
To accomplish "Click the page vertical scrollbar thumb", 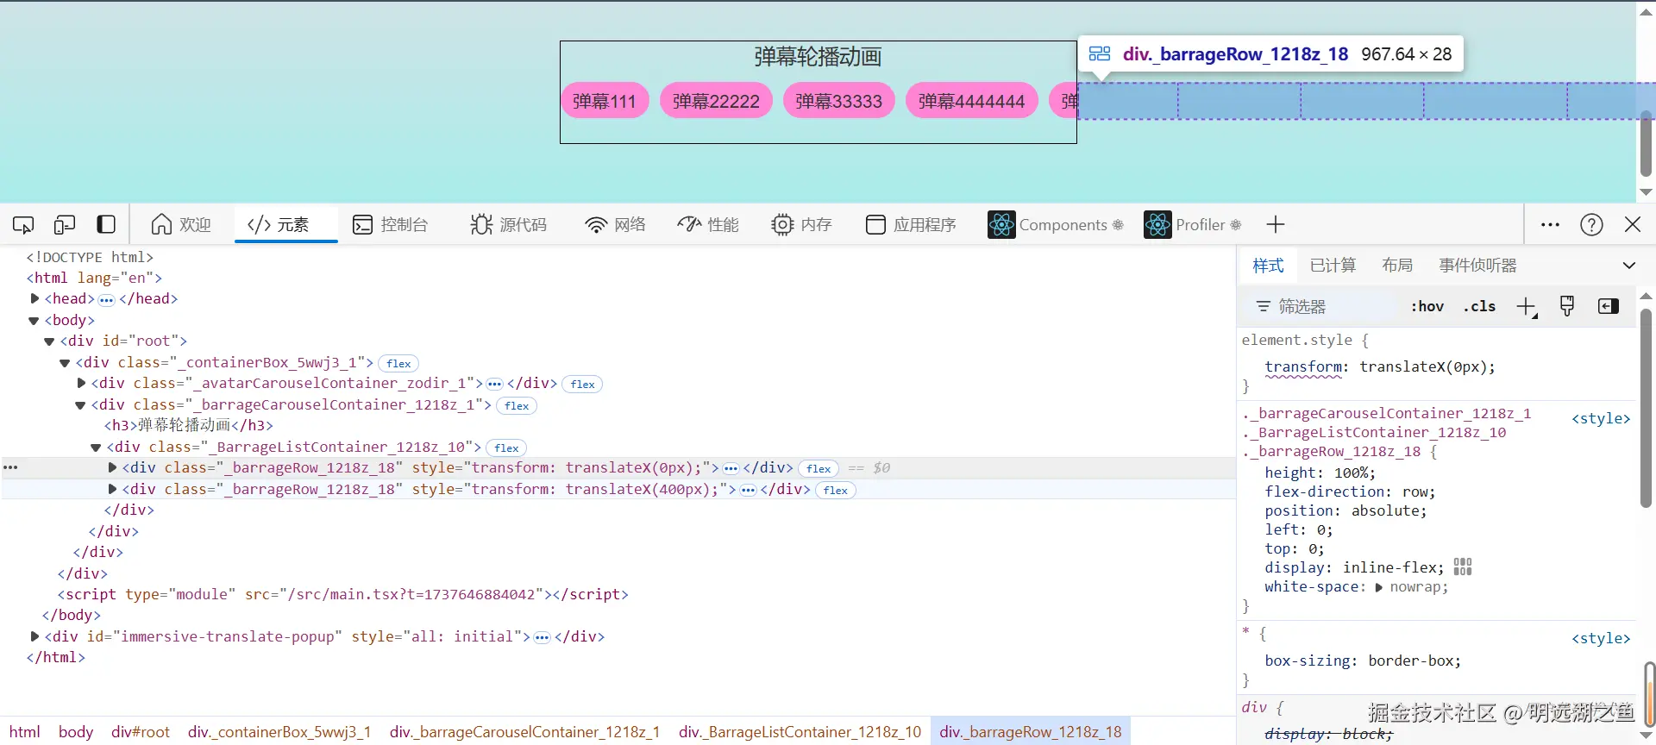I will point(1646,143).
